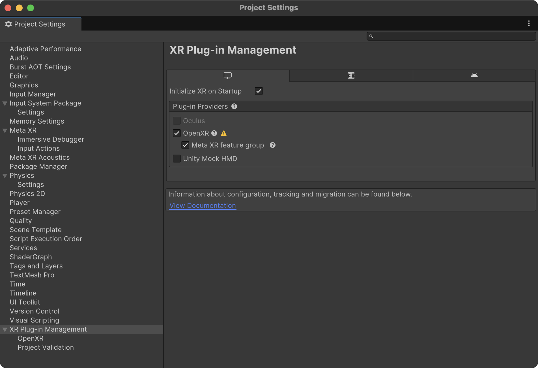Screen dimensions: 538x368
Task: Click the Meta XR feature group help icon
Action: (x=273, y=145)
